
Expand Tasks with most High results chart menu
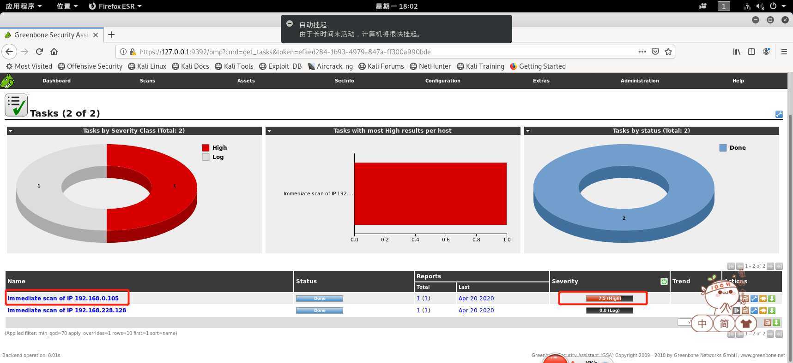[269, 131]
